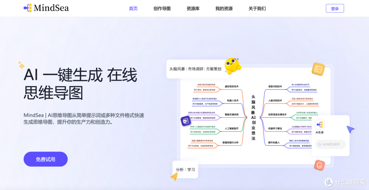Select the 数据挖掘与分析 branch node
This screenshot has width=369, height=190.
click(230, 142)
